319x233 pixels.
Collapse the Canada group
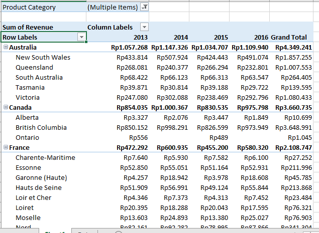pyautogui.click(x=5, y=107)
